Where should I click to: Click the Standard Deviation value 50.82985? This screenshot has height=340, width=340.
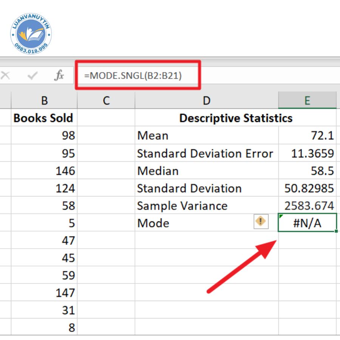(x=307, y=188)
